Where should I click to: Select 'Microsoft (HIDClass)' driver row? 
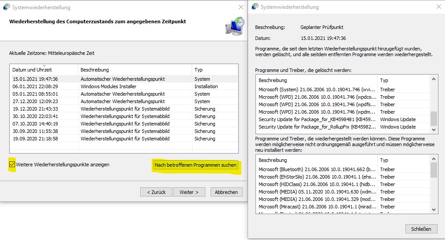343,184
